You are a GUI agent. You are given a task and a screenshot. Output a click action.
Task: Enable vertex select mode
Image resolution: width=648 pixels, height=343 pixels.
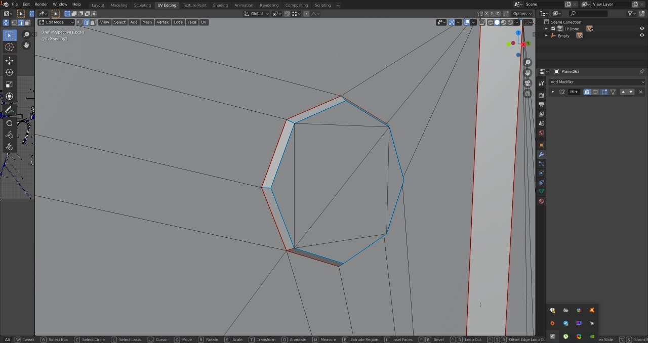[x=80, y=22]
